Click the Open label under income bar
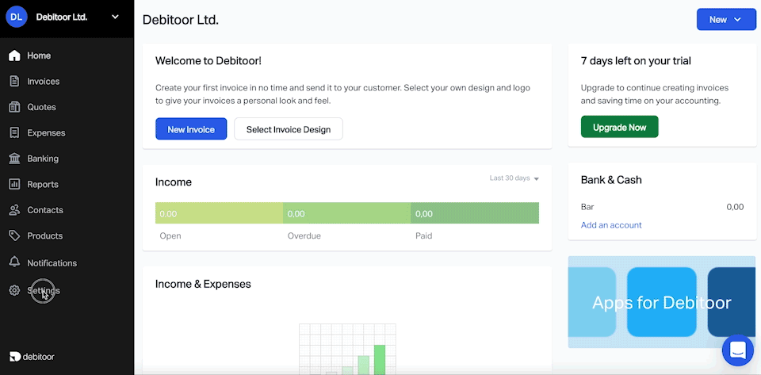 coord(170,236)
